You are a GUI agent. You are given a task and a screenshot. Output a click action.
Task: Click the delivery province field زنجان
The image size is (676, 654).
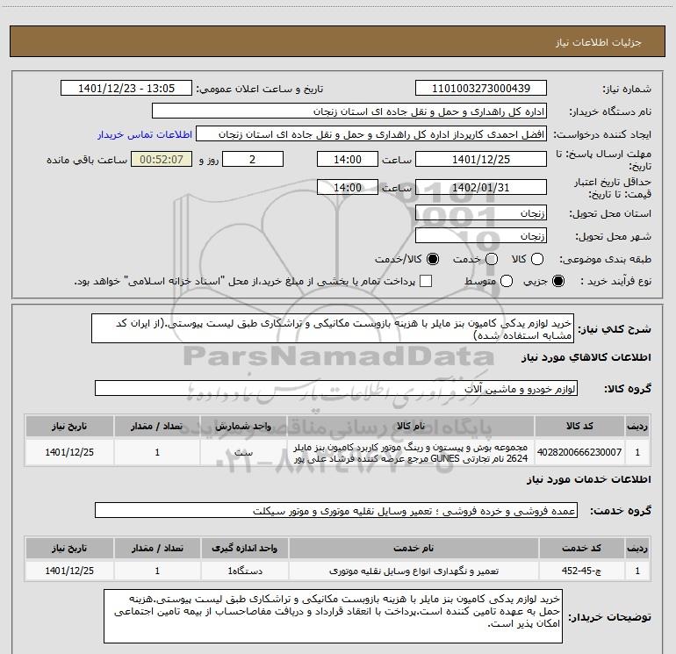[481, 212]
